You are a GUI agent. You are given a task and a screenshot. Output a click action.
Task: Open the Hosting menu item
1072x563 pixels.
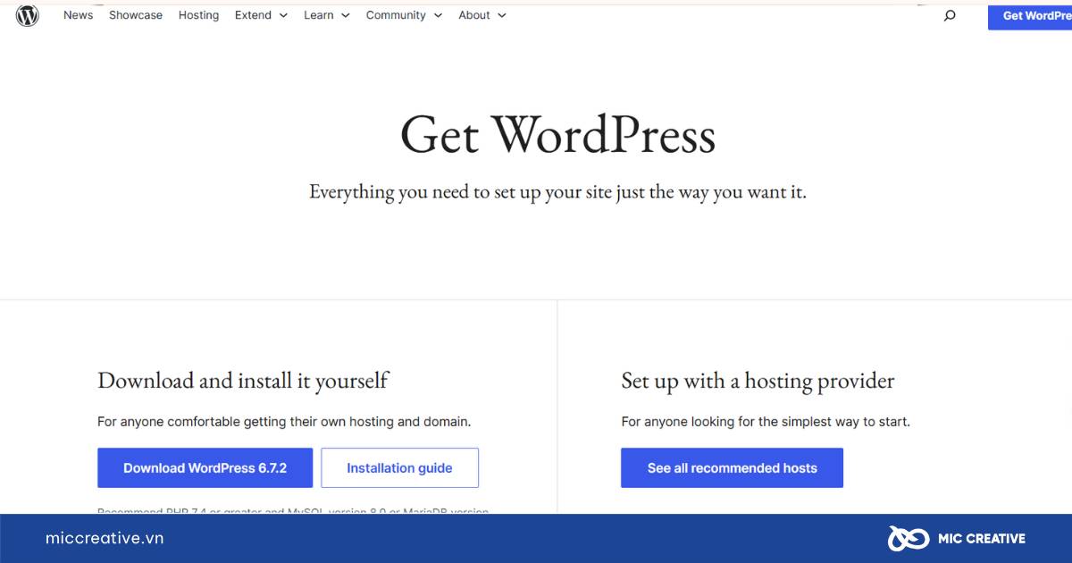pos(198,15)
